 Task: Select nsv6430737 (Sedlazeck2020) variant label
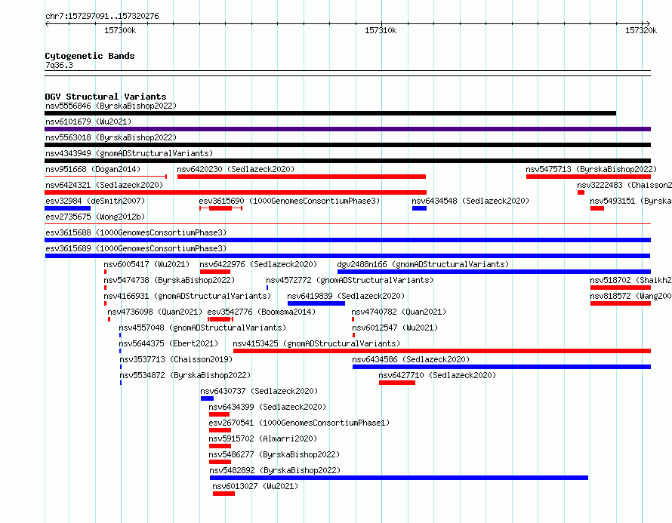(259, 391)
